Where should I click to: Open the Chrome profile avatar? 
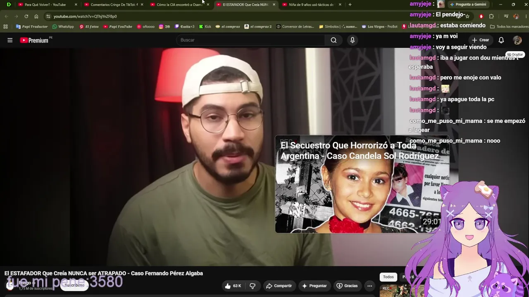[x=516, y=16]
